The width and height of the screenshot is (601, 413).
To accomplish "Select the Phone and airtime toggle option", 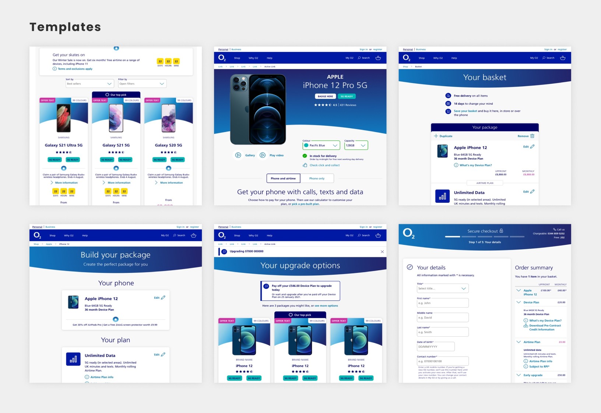I will coord(283,178).
